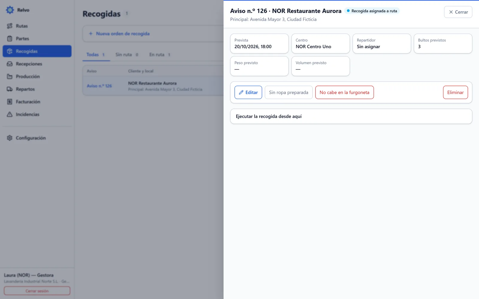Click the Repartos truck icon
The height and width of the screenshot is (299, 479).
point(10,89)
